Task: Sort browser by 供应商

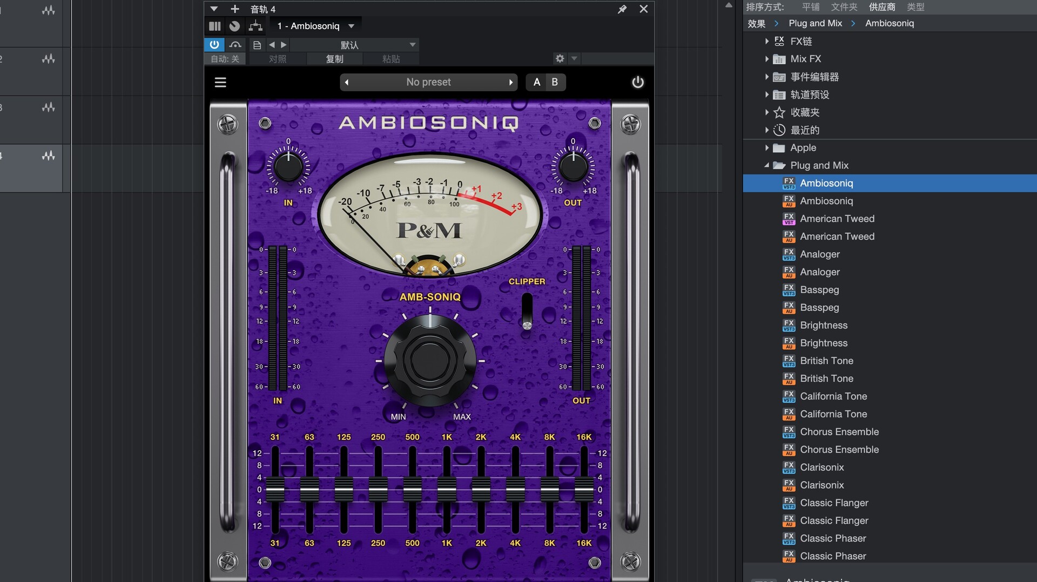Action: 882,7
